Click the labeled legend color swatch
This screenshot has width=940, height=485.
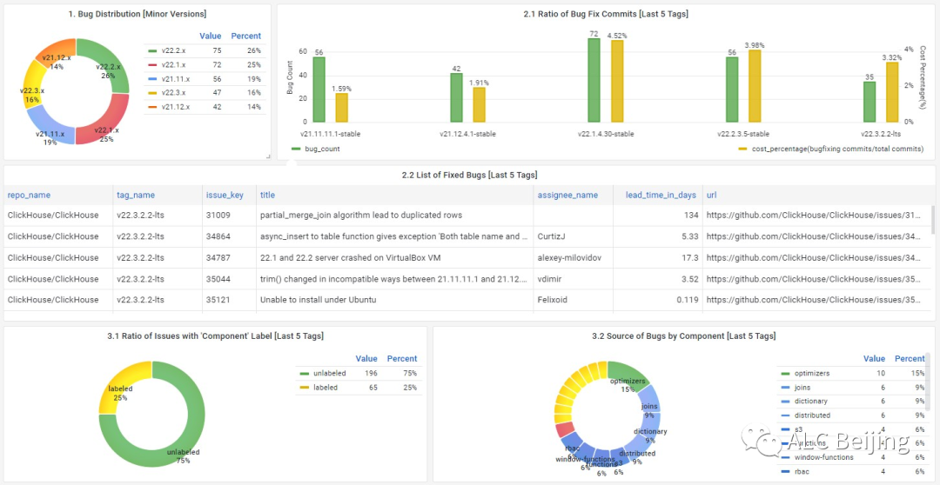point(305,388)
